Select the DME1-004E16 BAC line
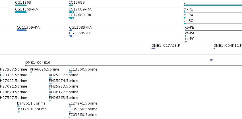This screenshot has height=119, width=242. click(134, 65)
